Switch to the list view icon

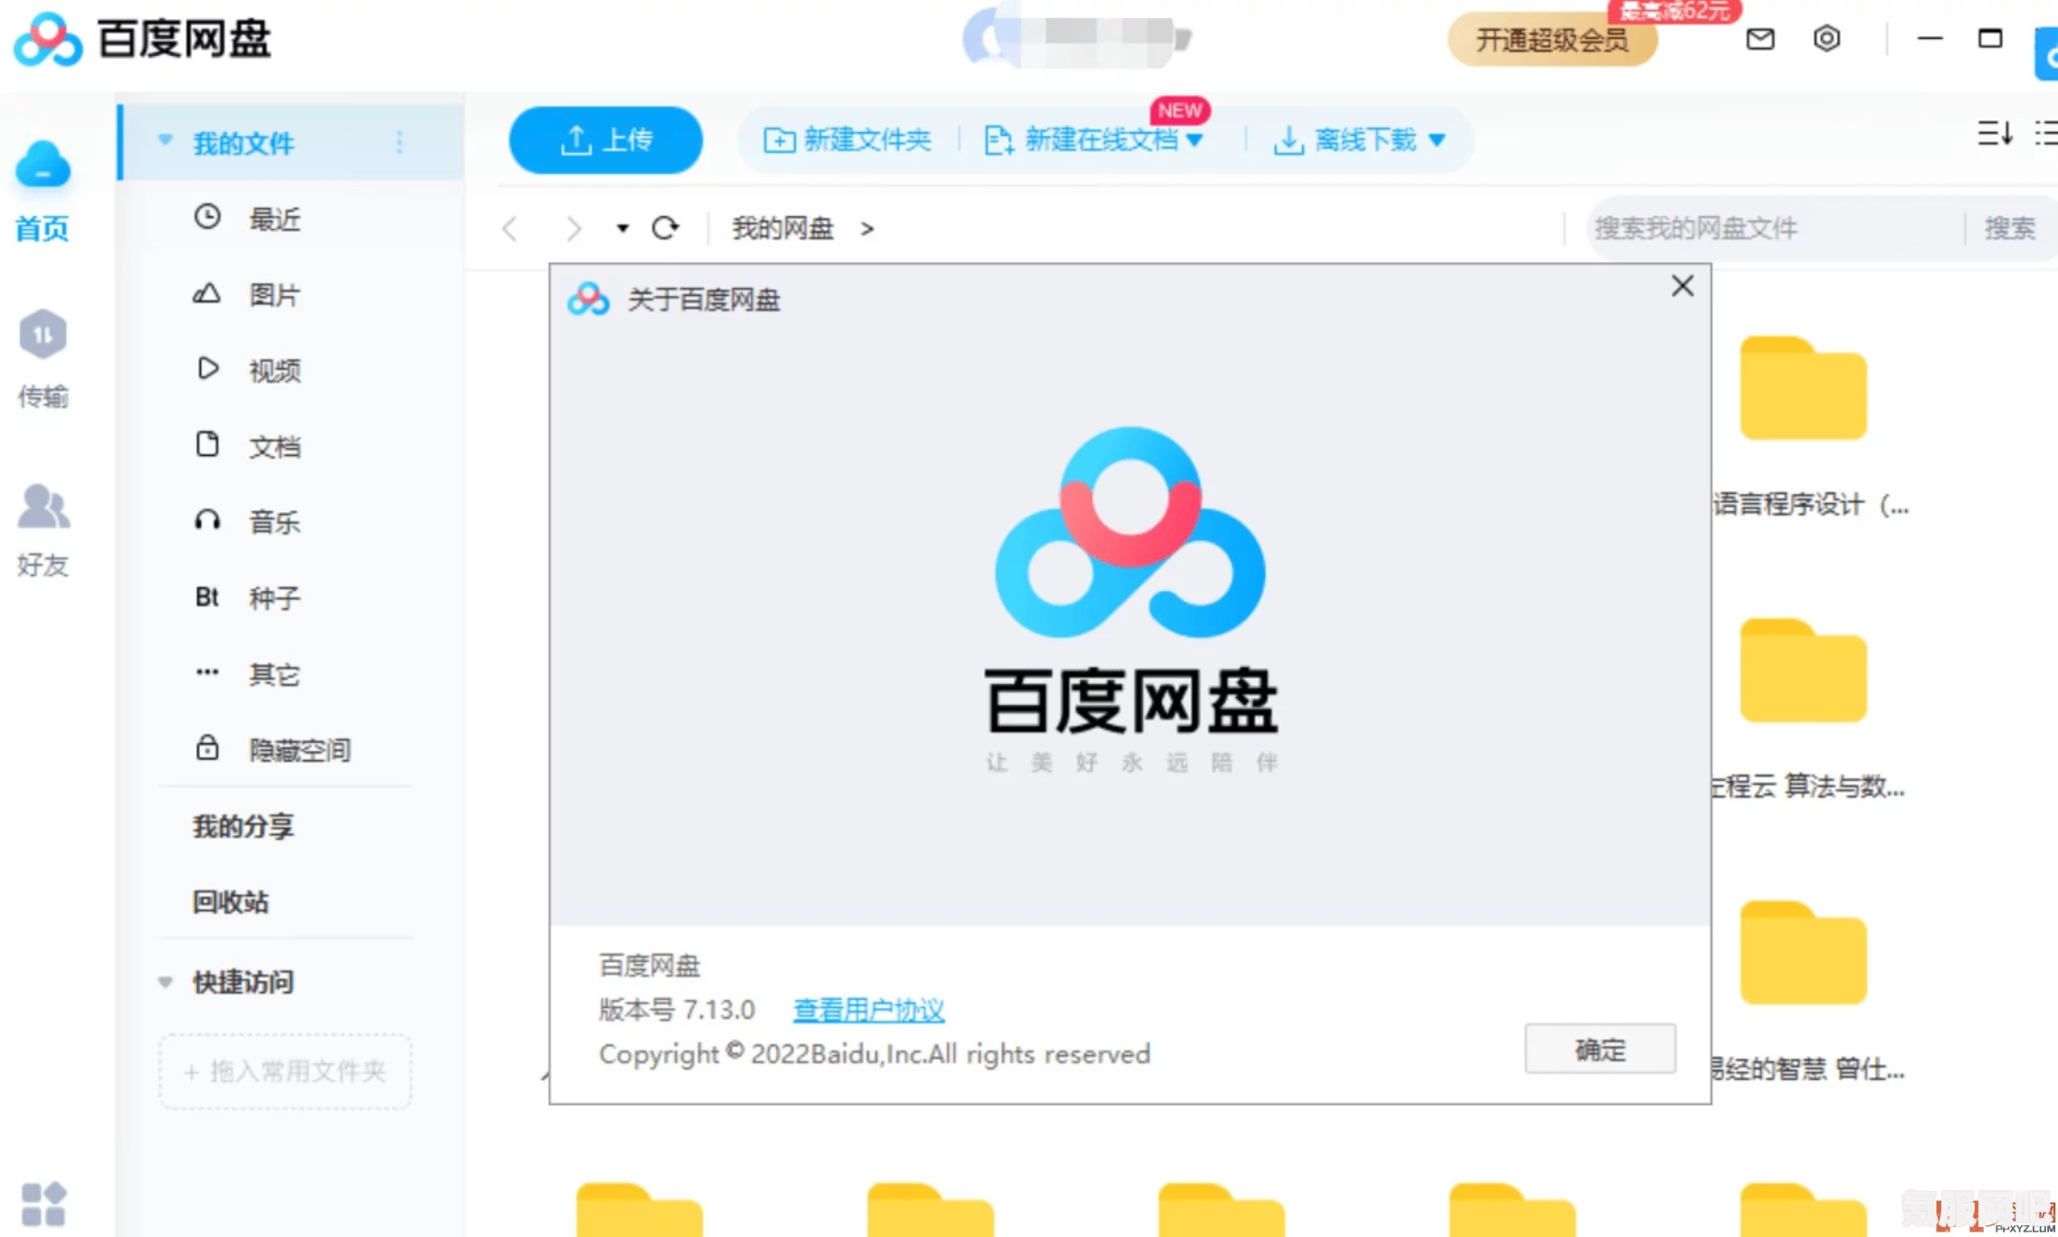2046,134
